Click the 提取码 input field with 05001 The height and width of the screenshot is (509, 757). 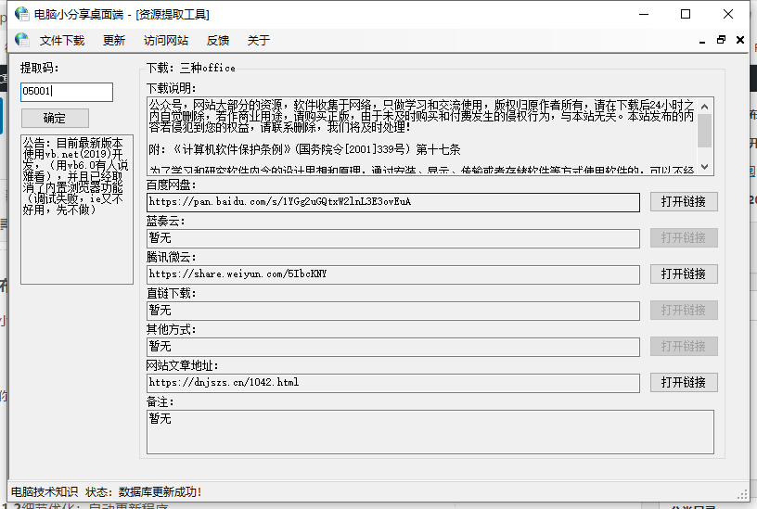[x=67, y=92]
